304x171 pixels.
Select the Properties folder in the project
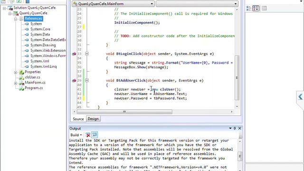[x=33, y=72]
